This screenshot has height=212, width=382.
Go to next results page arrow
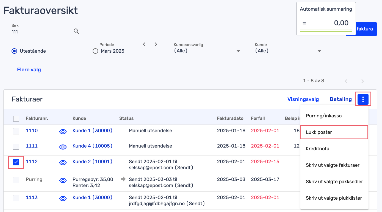click(362, 81)
